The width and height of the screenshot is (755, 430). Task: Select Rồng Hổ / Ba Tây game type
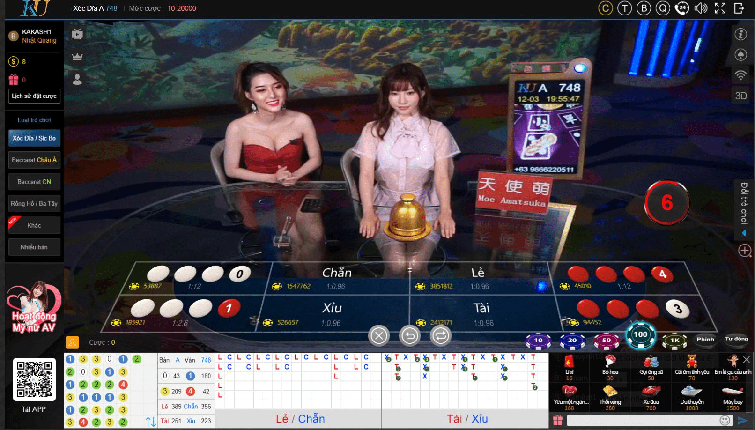pos(34,203)
